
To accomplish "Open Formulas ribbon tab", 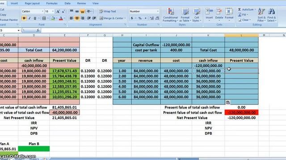I will pyautogui.click(x=52, y=3).
